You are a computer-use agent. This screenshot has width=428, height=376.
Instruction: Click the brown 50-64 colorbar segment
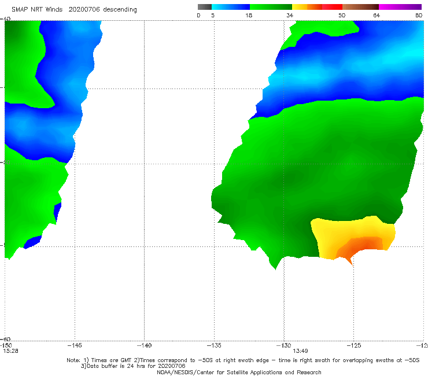(x=360, y=7)
